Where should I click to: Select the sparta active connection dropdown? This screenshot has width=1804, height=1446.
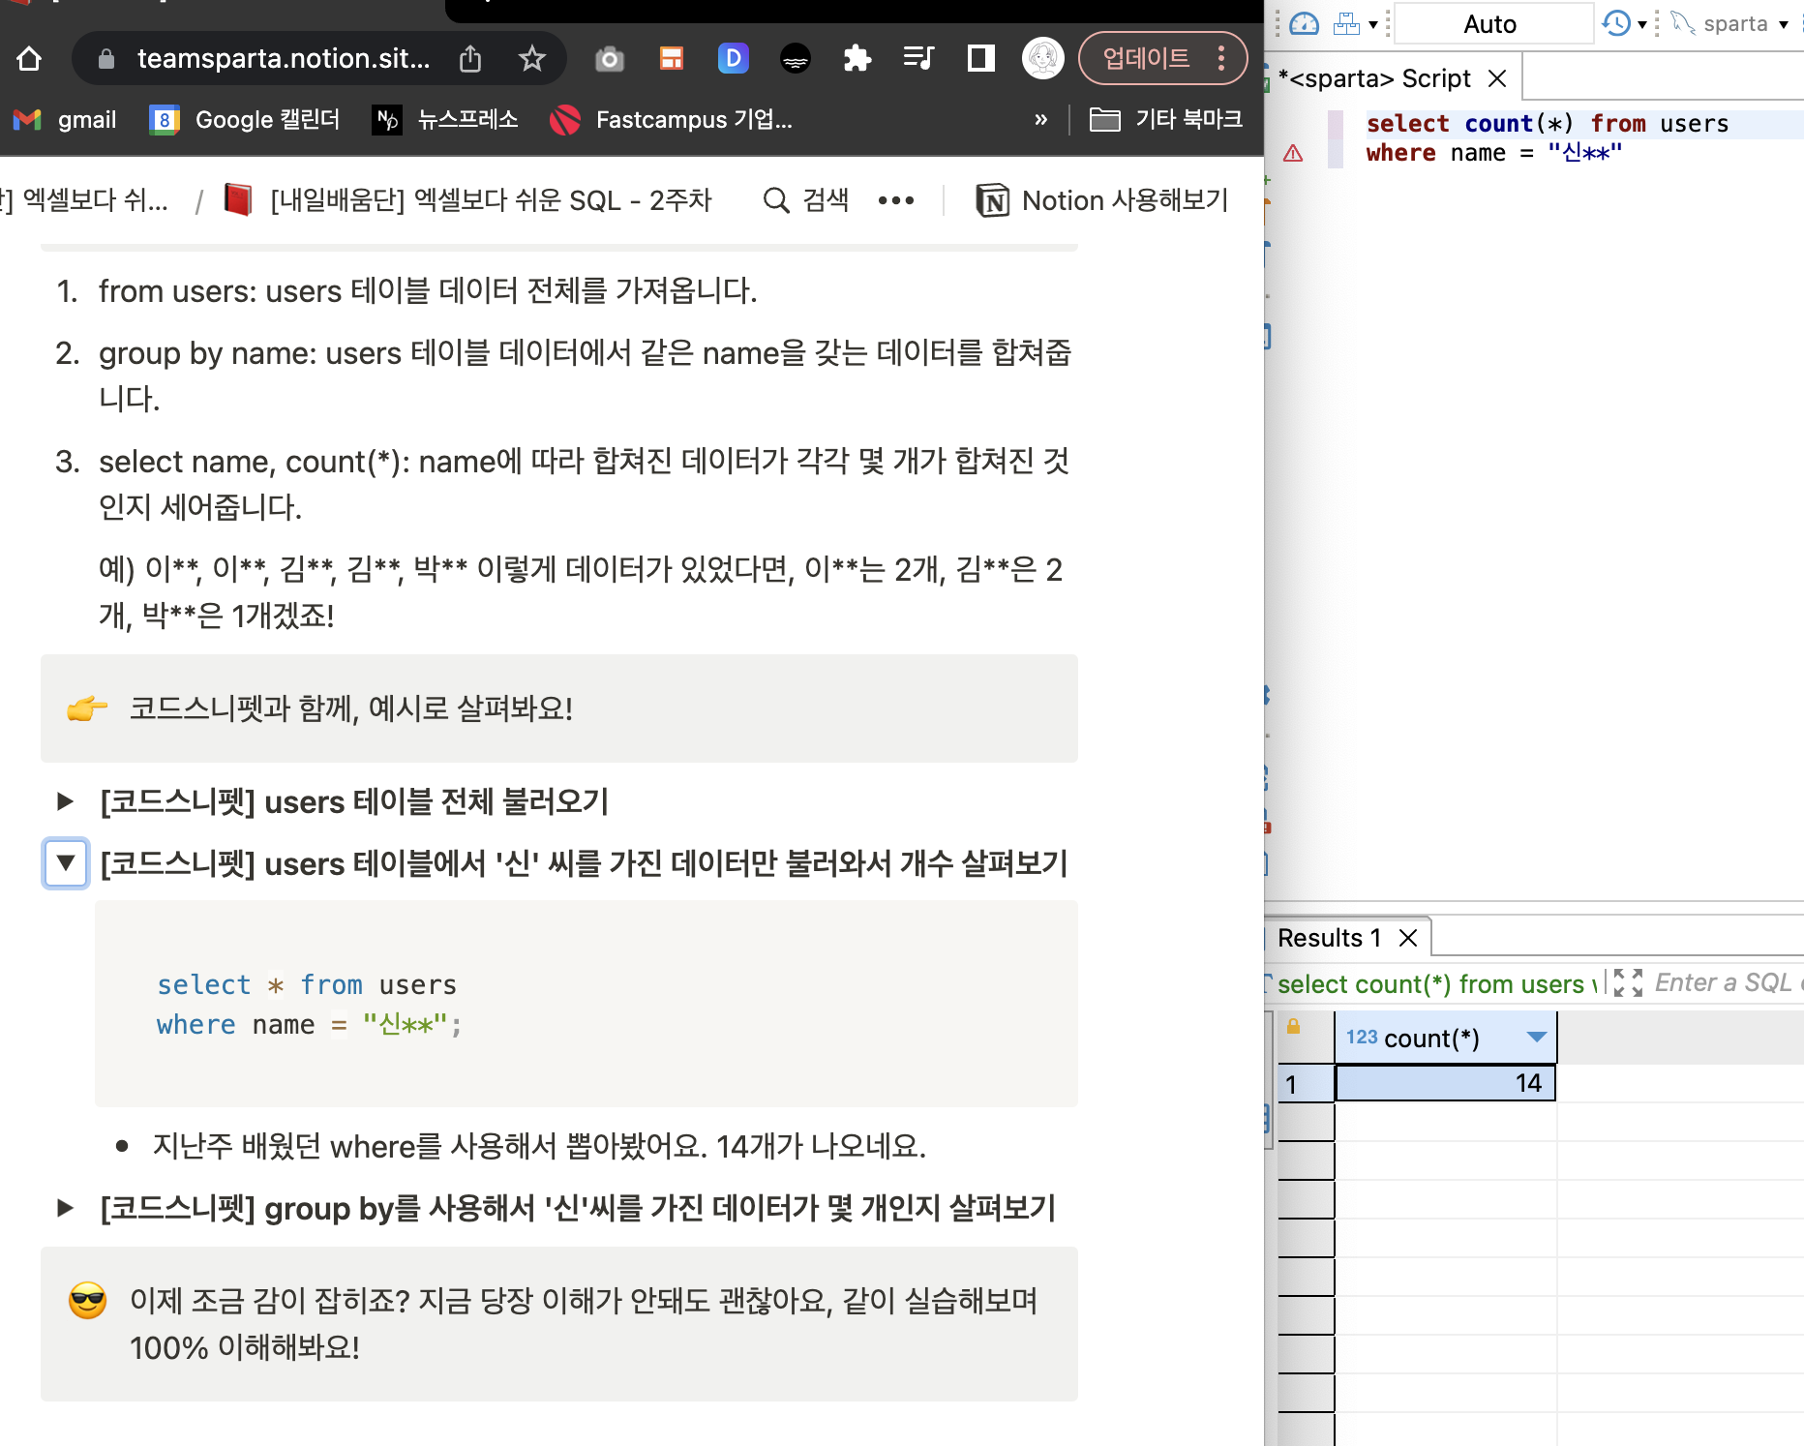click(1732, 24)
